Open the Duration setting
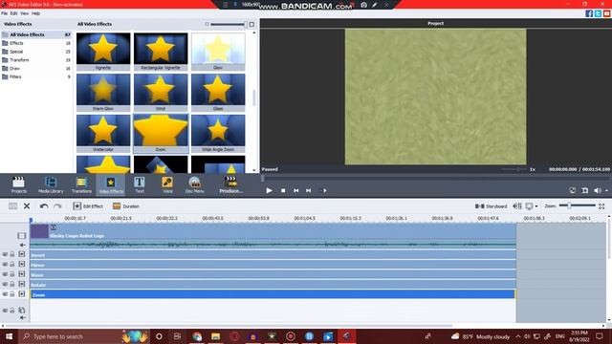 click(x=125, y=206)
